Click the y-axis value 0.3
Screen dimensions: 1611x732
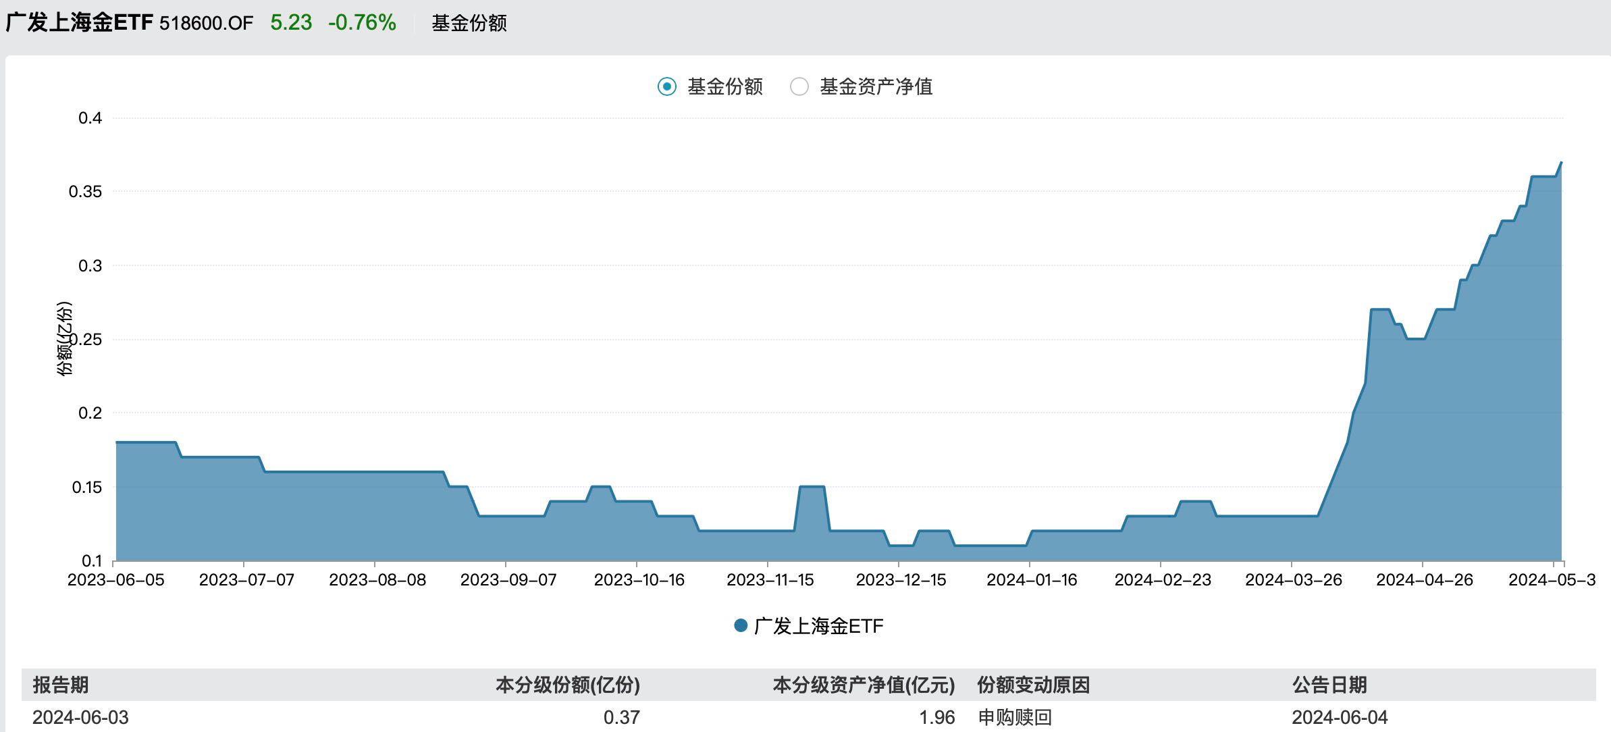click(x=90, y=265)
